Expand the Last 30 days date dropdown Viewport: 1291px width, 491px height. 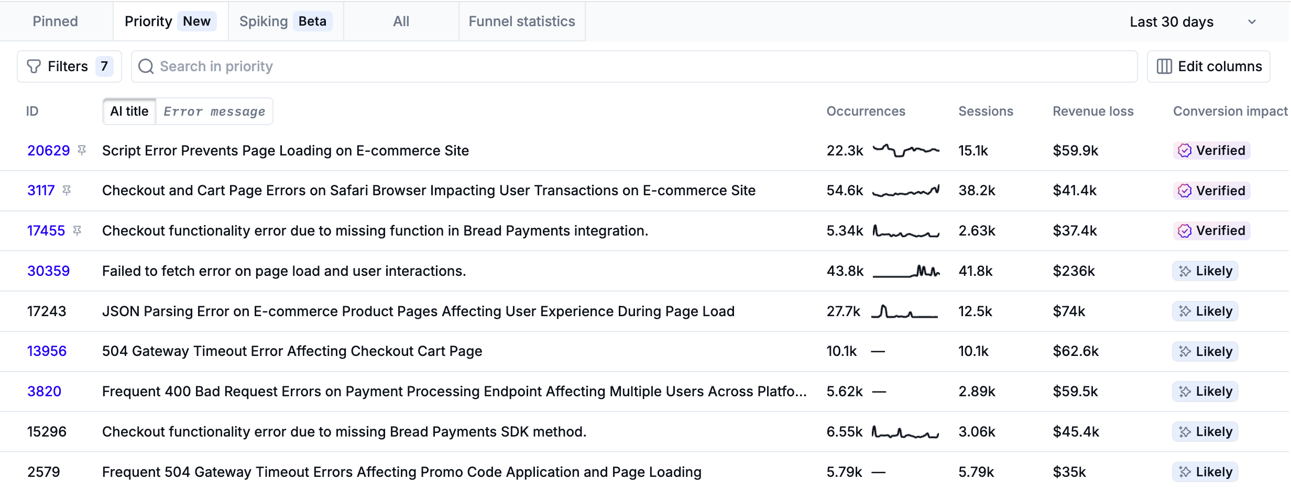[1171, 22]
